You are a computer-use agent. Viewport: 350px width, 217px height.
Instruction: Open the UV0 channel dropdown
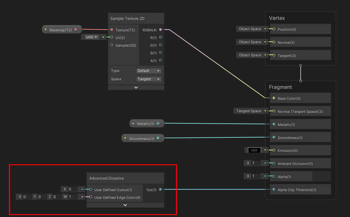pos(91,37)
